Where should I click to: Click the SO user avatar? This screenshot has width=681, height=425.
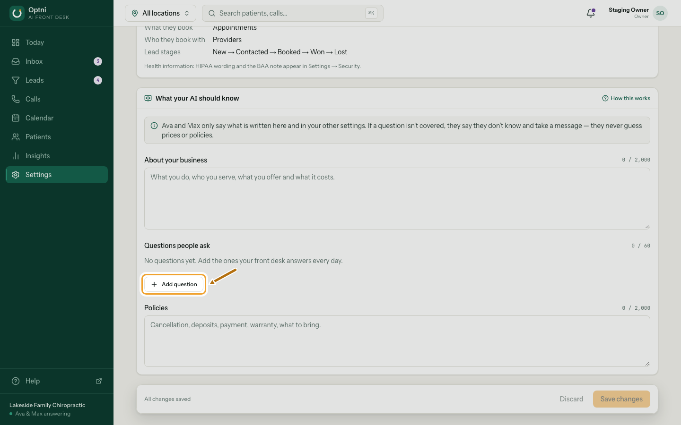pos(660,13)
